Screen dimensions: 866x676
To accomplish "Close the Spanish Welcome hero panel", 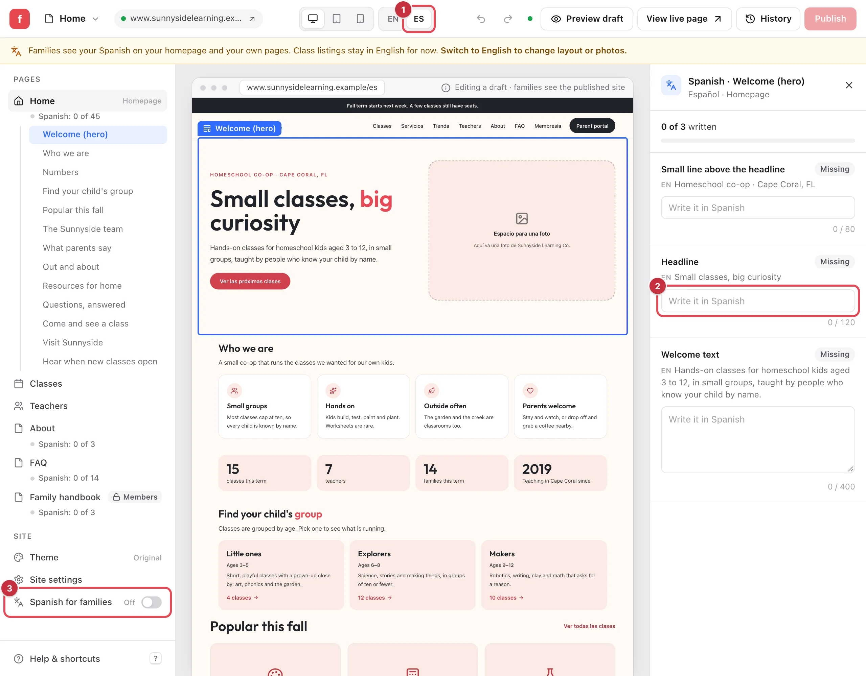I will coord(849,85).
